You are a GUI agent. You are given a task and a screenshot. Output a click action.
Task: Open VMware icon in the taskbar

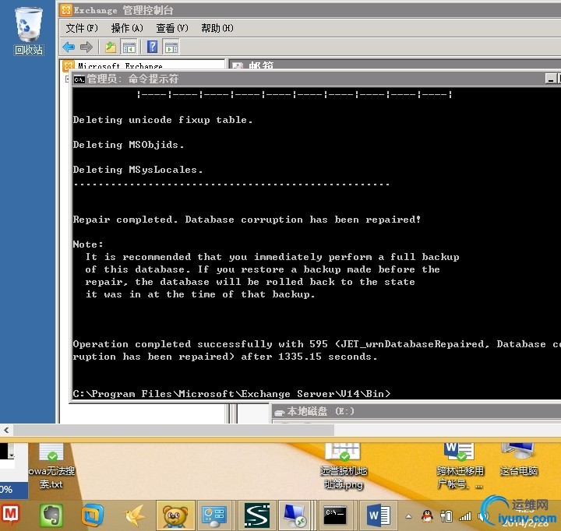pyautogui.click(x=92, y=515)
